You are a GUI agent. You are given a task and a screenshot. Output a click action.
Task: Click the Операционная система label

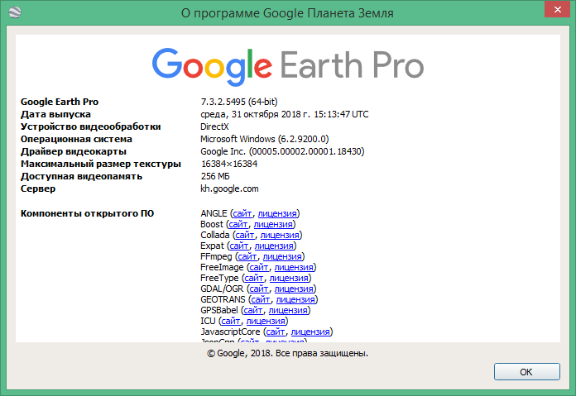click(76, 139)
